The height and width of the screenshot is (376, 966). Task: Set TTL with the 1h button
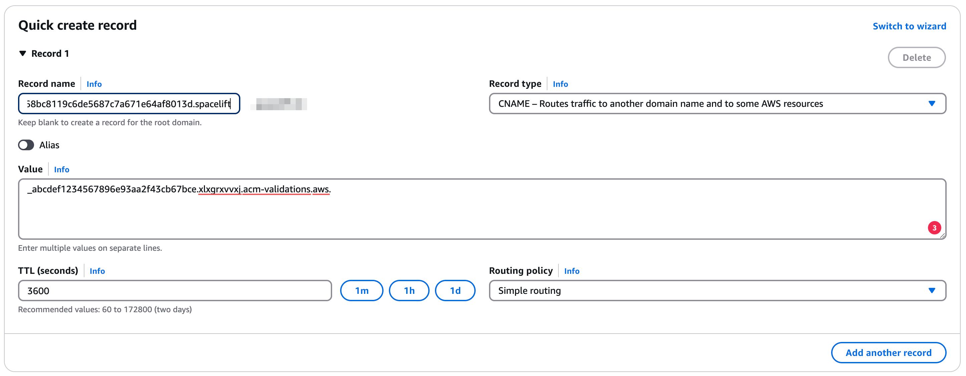[x=409, y=291]
